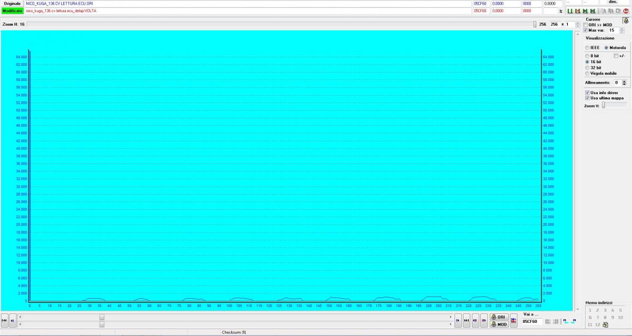Click the 256 columns input field
The height and width of the screenshot is (336, 632).
tap(554, 24)
